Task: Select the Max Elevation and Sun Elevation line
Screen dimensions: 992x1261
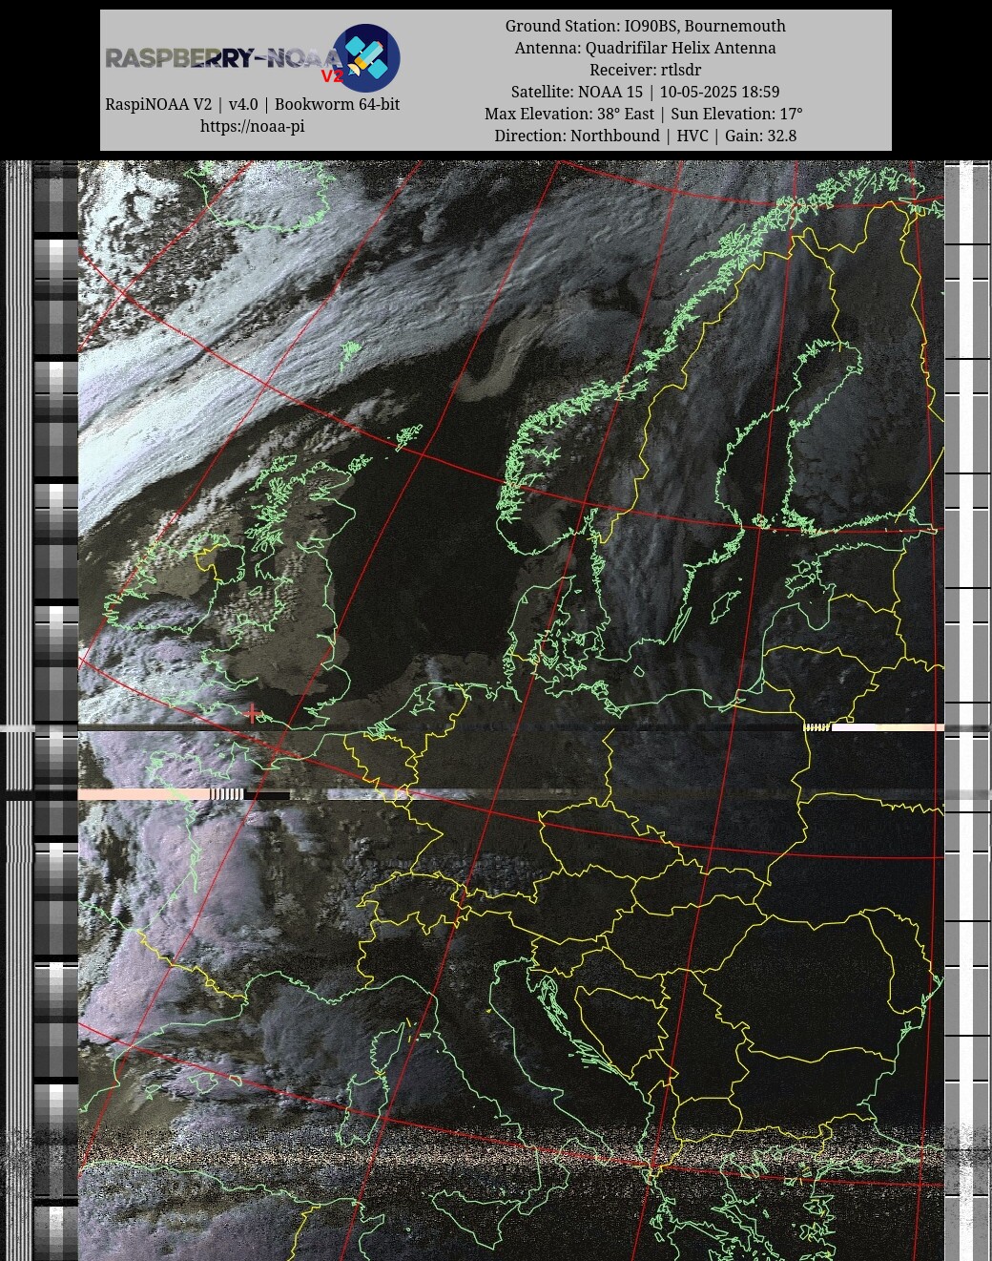Action: click(x=644, y=114)
